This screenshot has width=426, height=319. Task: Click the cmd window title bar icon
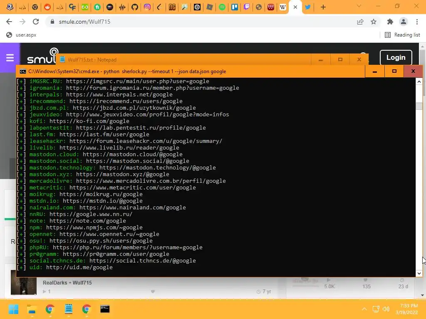pos(23,71)
